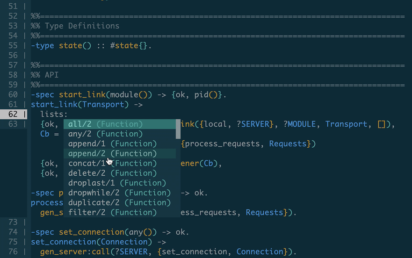Click 'Transport' argument on line 61

click(x=103, y=105)
